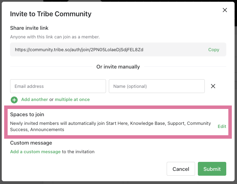Click the Custom message heading
Image resolution: width=237 pixels, height=184 pixels.
coord(31,143)
